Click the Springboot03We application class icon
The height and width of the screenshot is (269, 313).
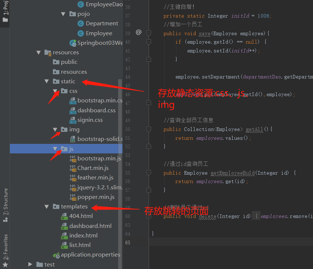click(x=73, y=43)
